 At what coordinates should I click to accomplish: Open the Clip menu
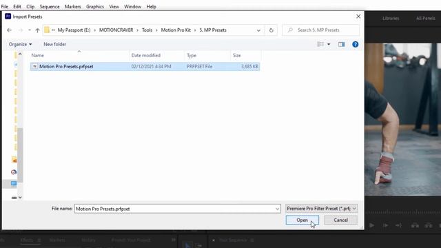[x=30, y=6]
